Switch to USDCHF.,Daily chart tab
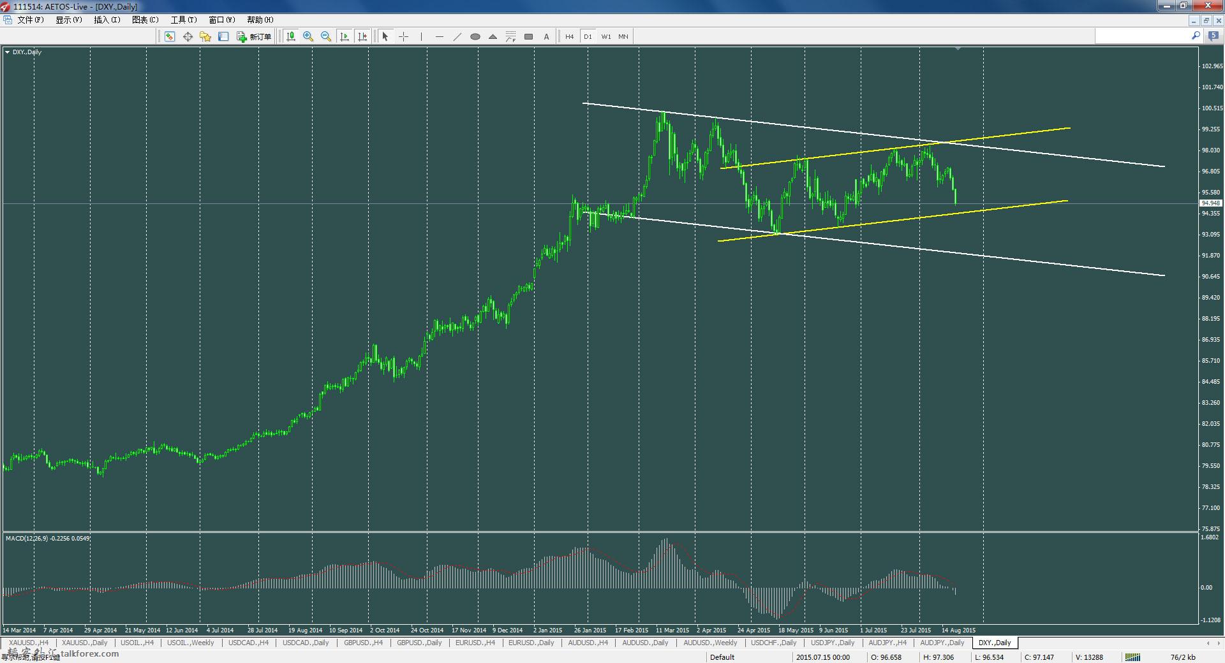 [774, 643]
